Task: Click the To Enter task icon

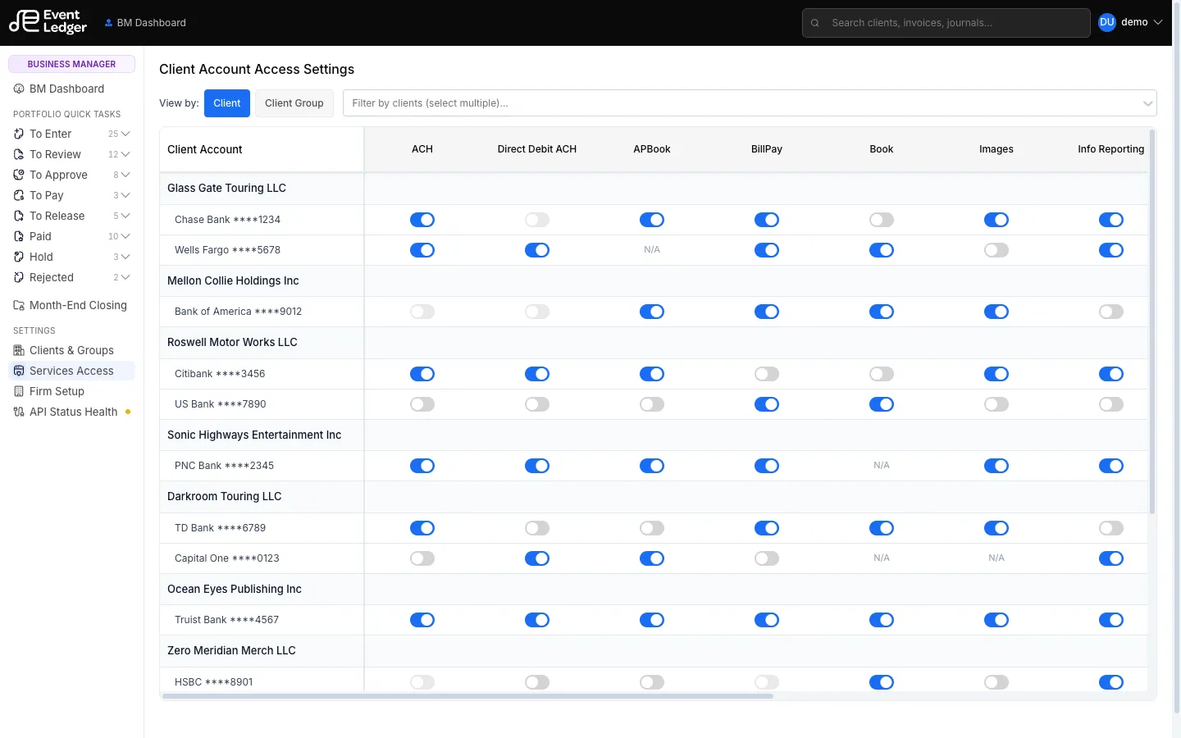Action: point(19,134)
